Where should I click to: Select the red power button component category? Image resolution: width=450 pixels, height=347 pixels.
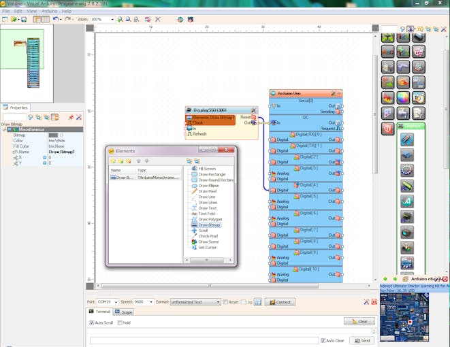click(x=387, y=129)
